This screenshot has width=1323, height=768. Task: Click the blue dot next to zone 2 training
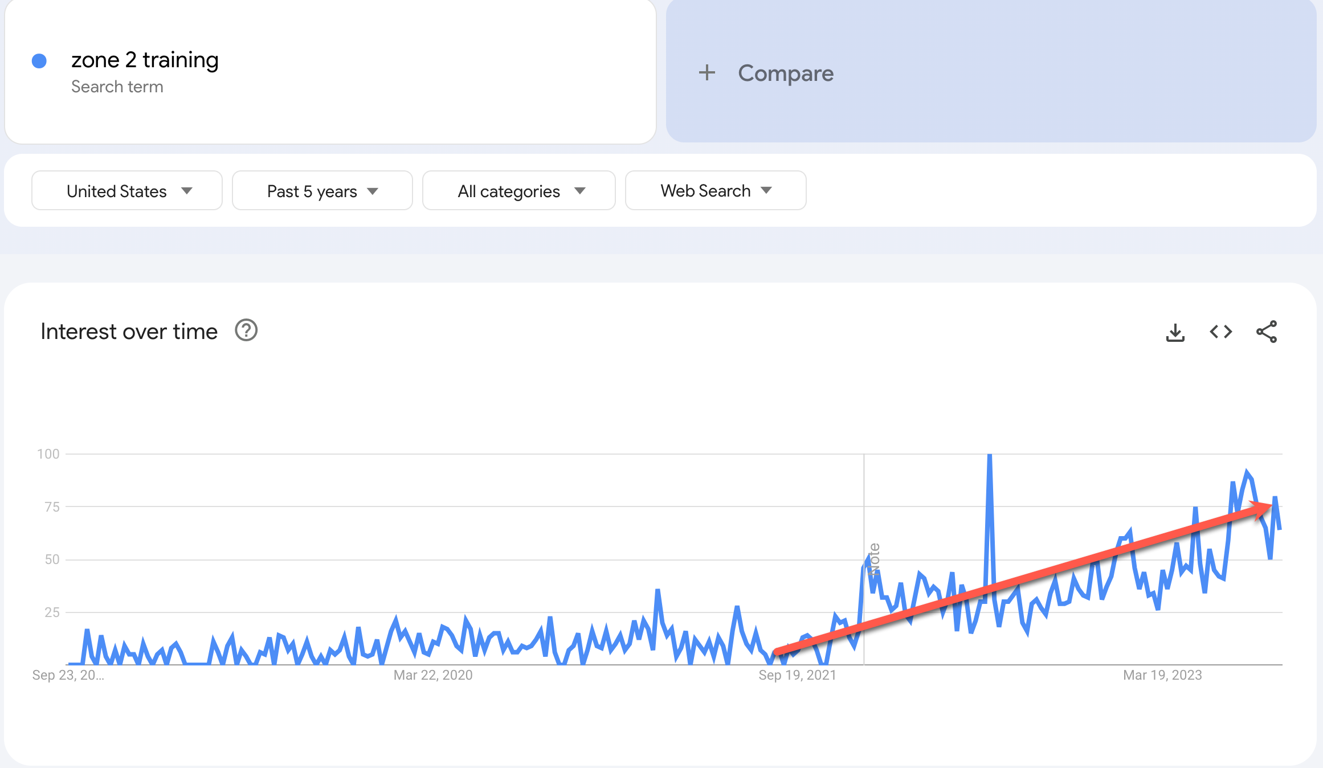(39, 61)
